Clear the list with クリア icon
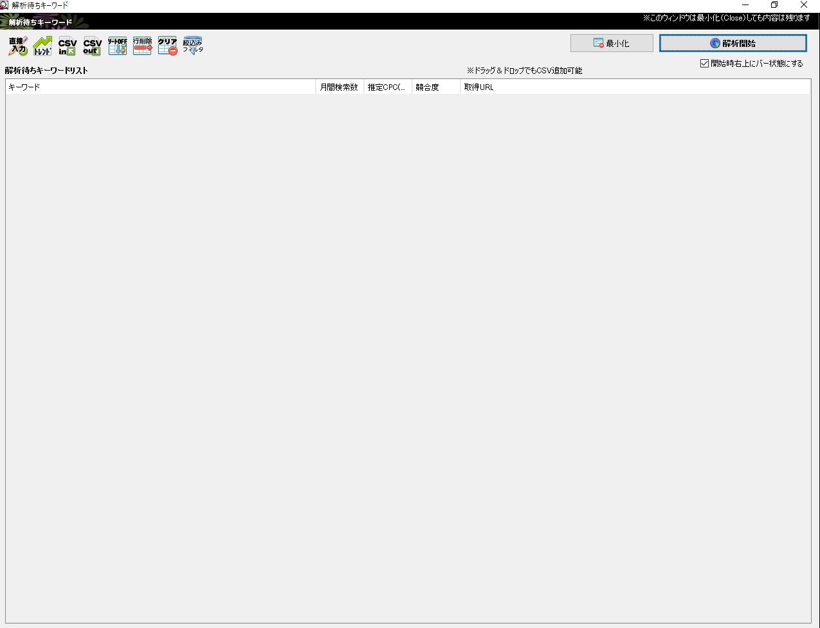Screen dimensions: 820x628 point(167,46)
